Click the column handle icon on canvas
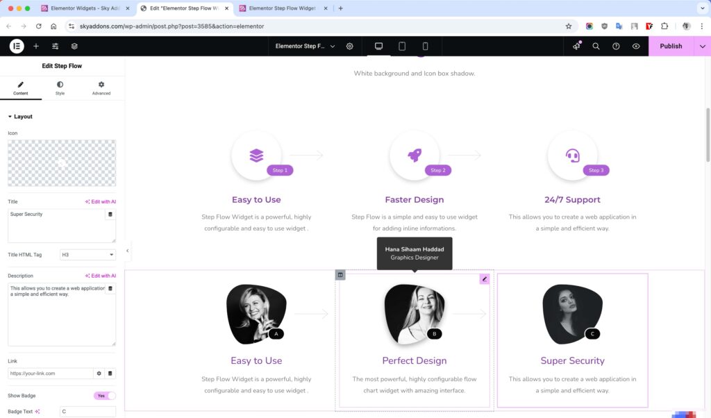Image resolution: width=711 pixels, height=418 pixels. click(340, 275)
